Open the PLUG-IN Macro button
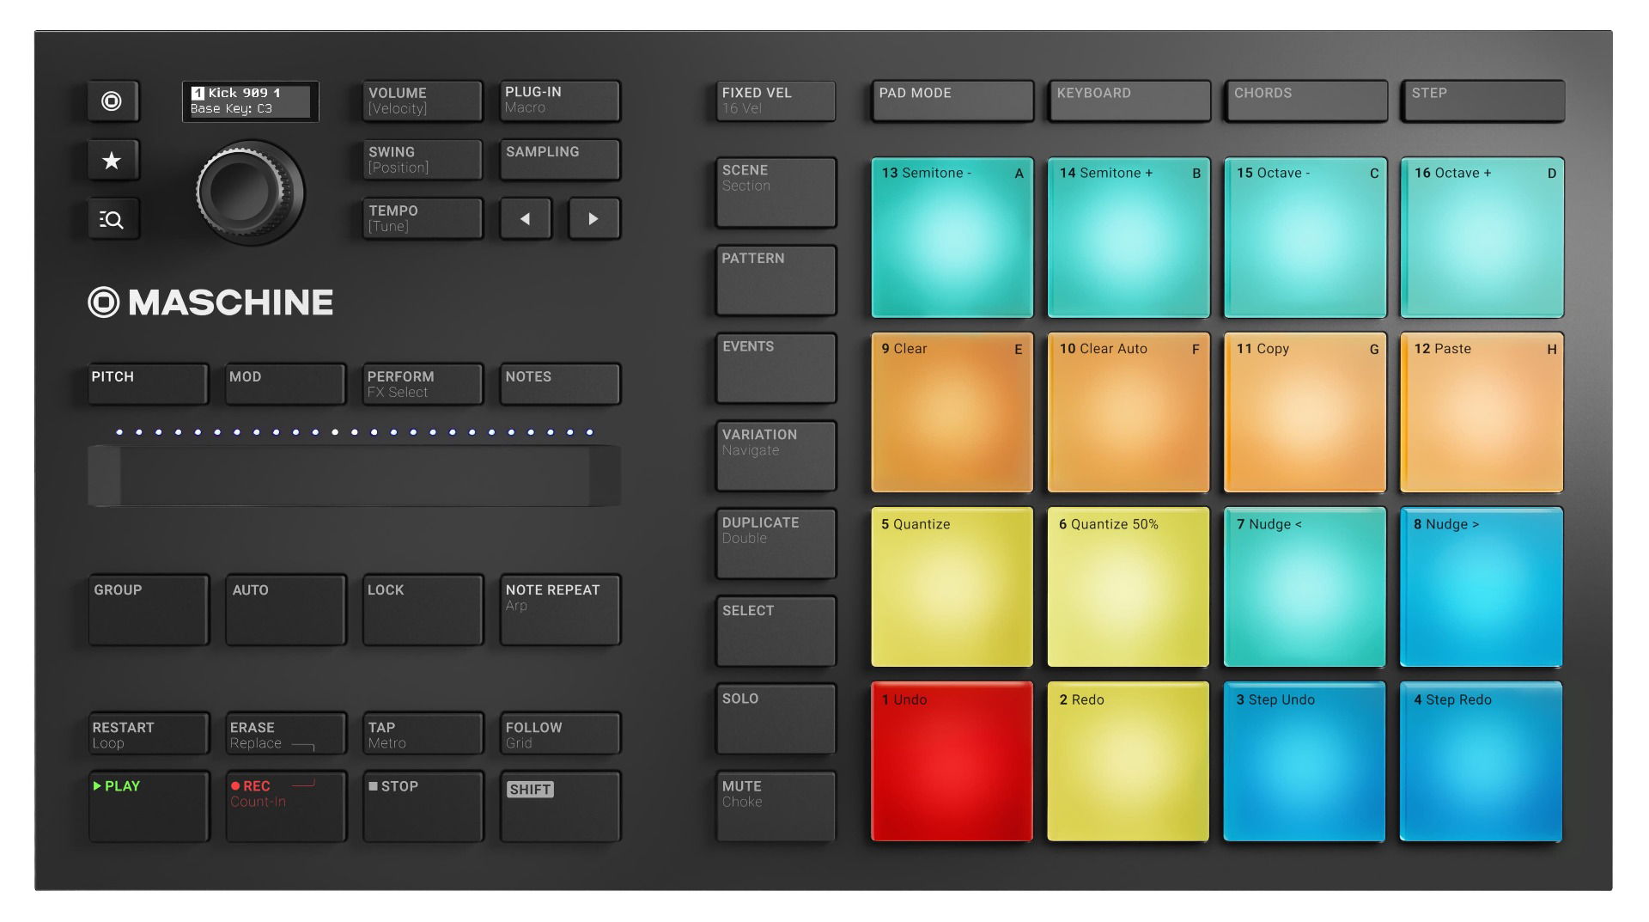Image resolution: width=1649 pixels, height=922 pixels. pos(560,101)
